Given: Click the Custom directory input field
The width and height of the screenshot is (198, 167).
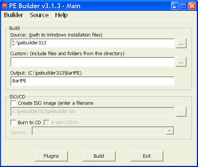Looking at the screenshot, I should click(92, 62).
